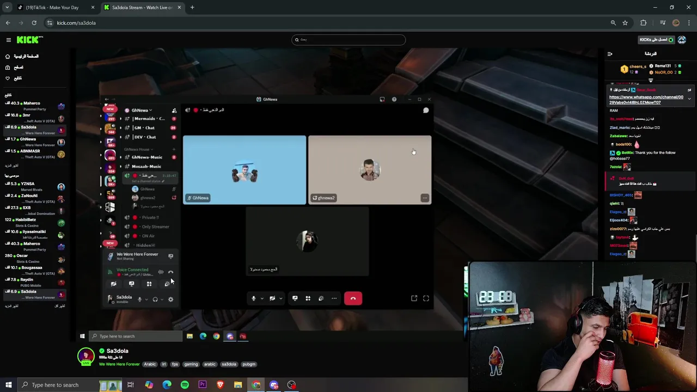
Task: Expand the pinned message chevron in chat
Action: pyautogui.click(x=689, y=99)
